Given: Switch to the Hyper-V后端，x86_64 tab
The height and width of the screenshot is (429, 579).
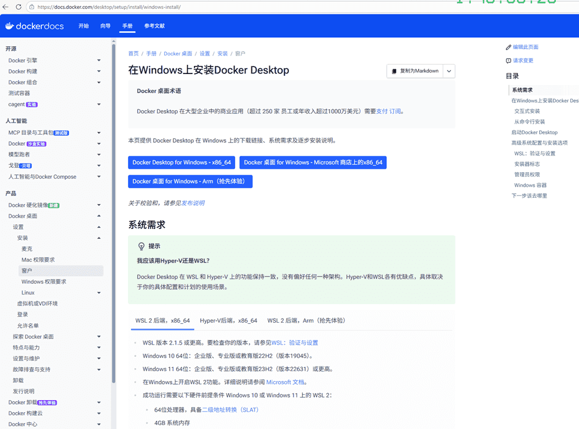Looking at the screenshot, I should [228, 320].
